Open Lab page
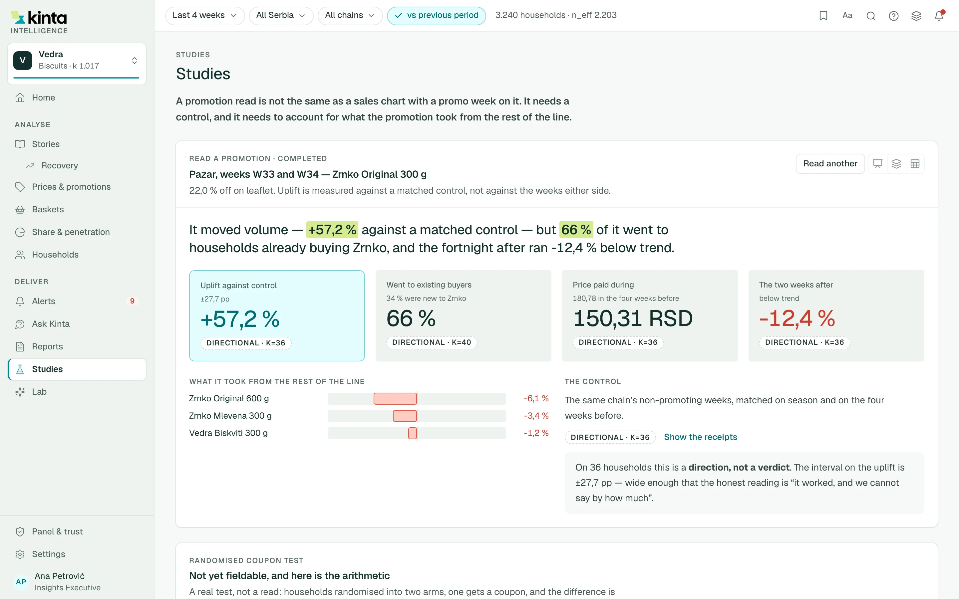The height and width of the screenshot is (599, 959). coord(77,392)
